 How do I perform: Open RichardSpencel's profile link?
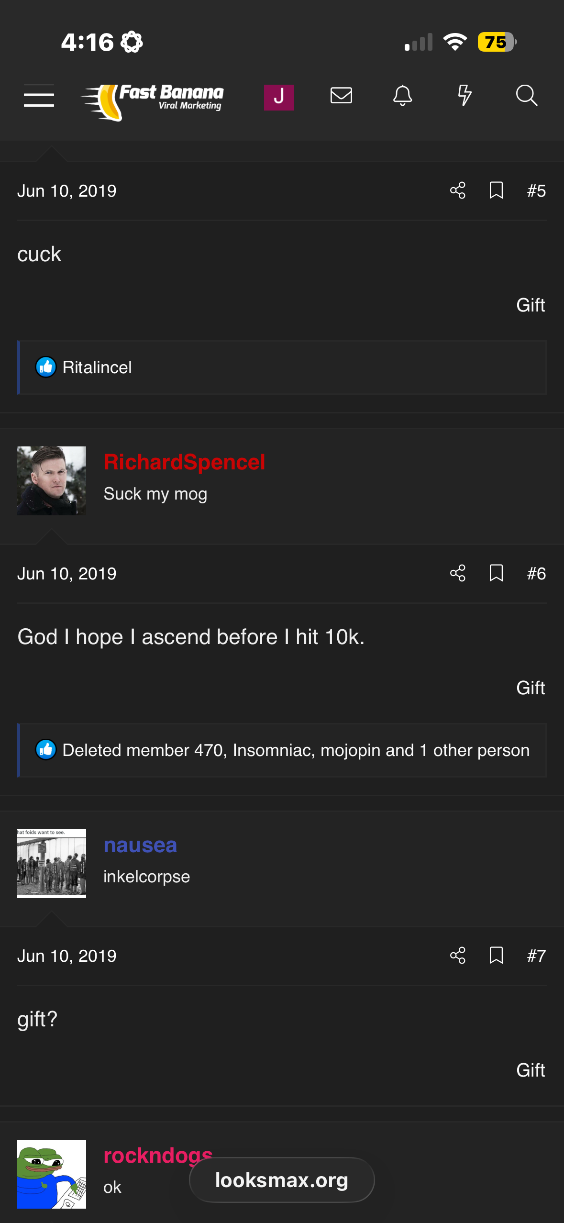(x=184, y=462)
